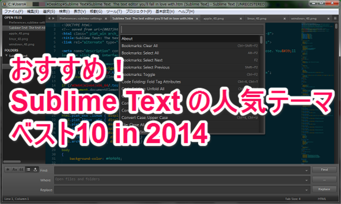Toggle show context option in Find panel
This screenshot has width=341, height=204.
(28, 170)
